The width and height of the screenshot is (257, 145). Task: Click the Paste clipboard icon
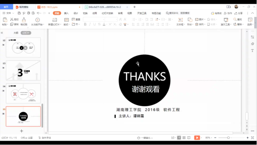[5, 20]
